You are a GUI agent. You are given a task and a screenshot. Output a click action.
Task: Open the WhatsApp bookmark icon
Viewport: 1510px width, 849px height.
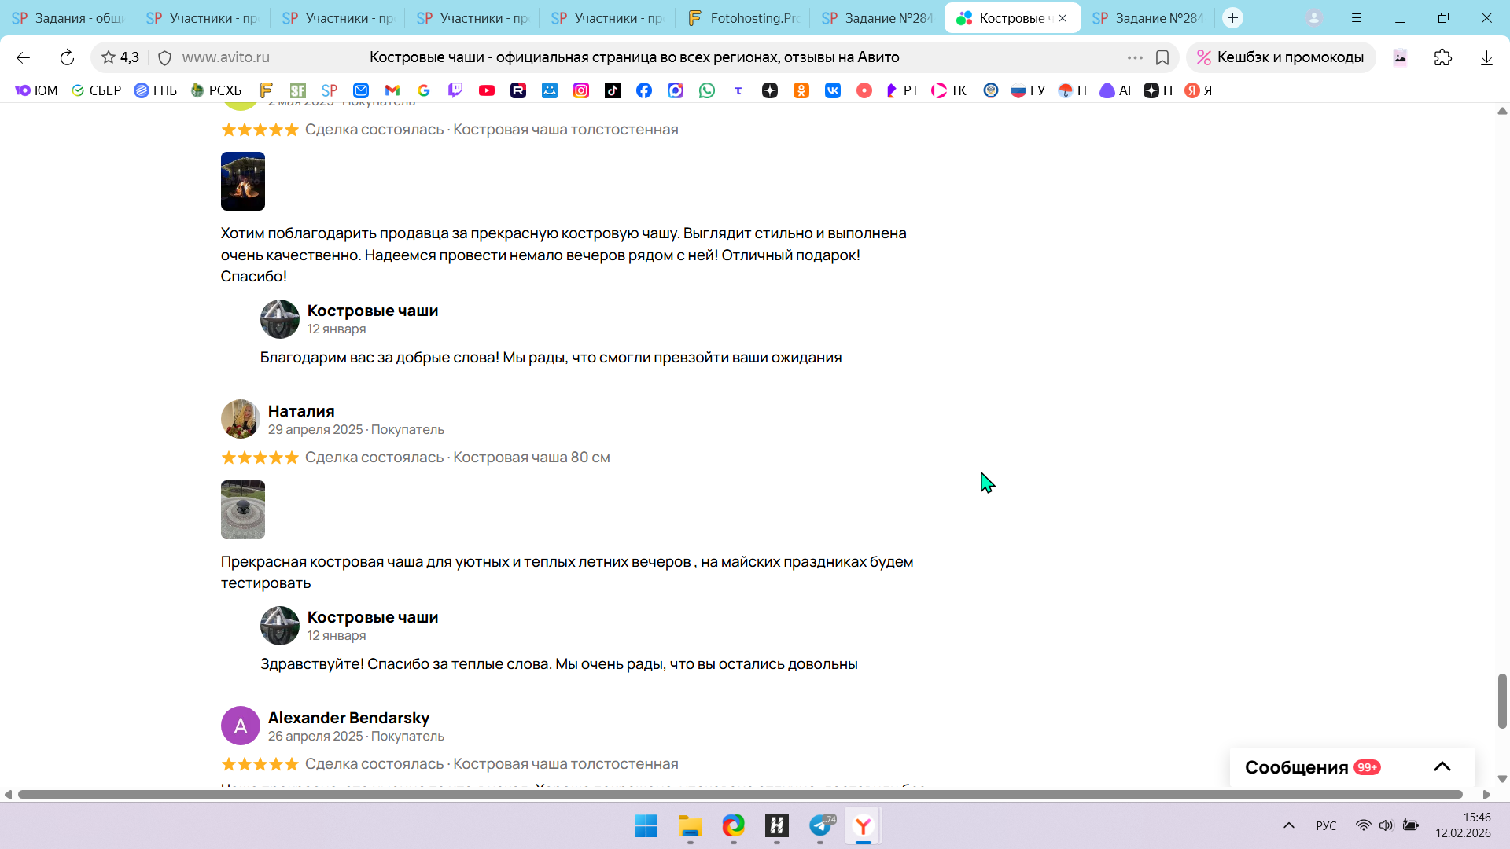click(707, 90)
